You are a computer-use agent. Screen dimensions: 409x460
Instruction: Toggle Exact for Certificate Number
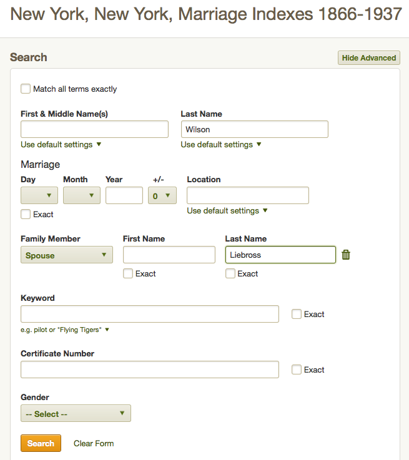point(297,369)
